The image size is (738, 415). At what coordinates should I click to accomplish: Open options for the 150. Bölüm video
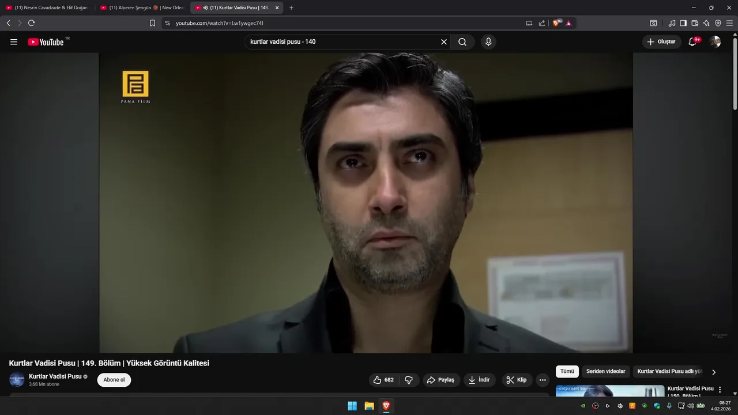click(720, 390)
